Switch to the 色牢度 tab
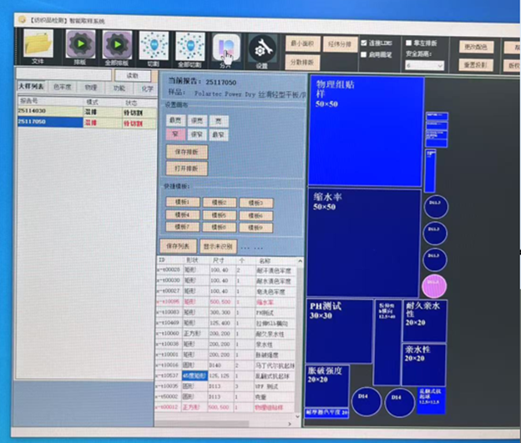Viewport: 521px width, 443px height. 62,87
